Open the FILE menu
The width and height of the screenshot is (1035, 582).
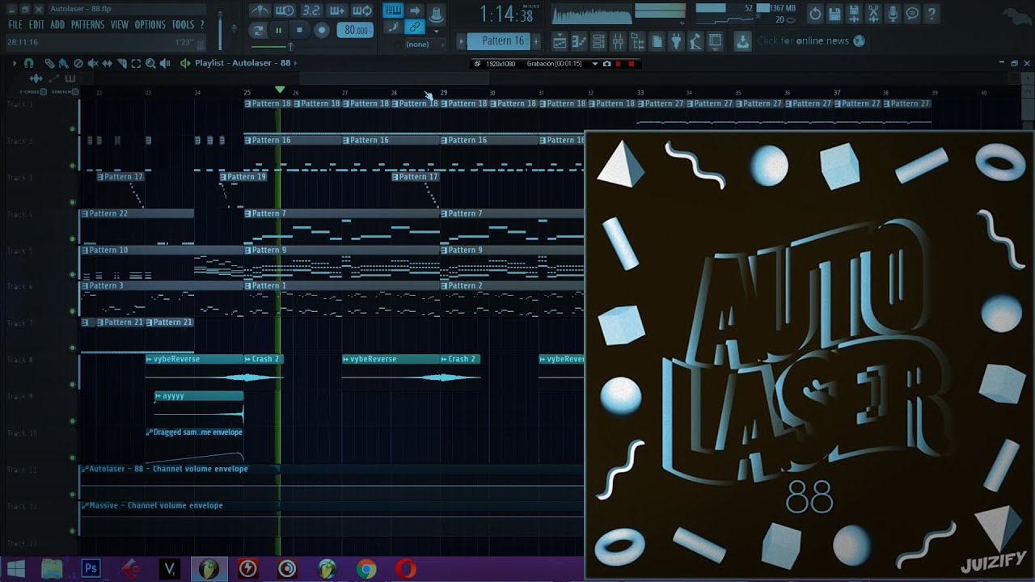[15, 25]
